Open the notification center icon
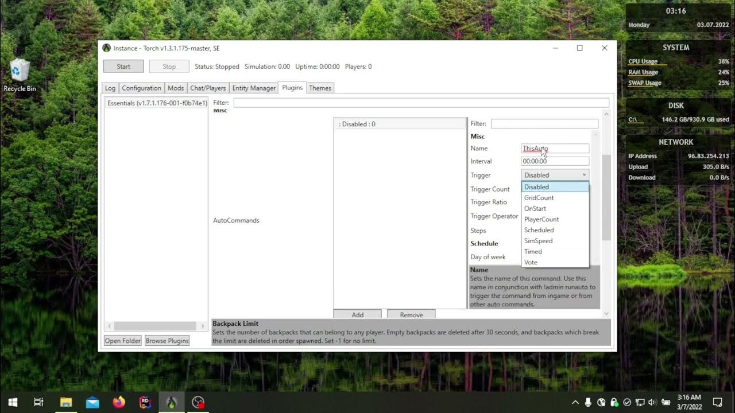This screenshot has width=735, height=413. point(718,402)
